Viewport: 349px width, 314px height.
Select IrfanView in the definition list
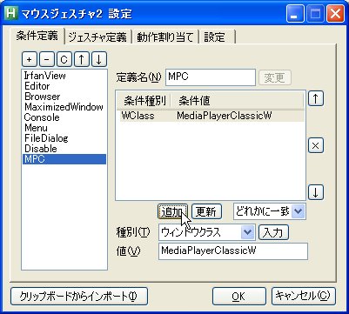64,76
